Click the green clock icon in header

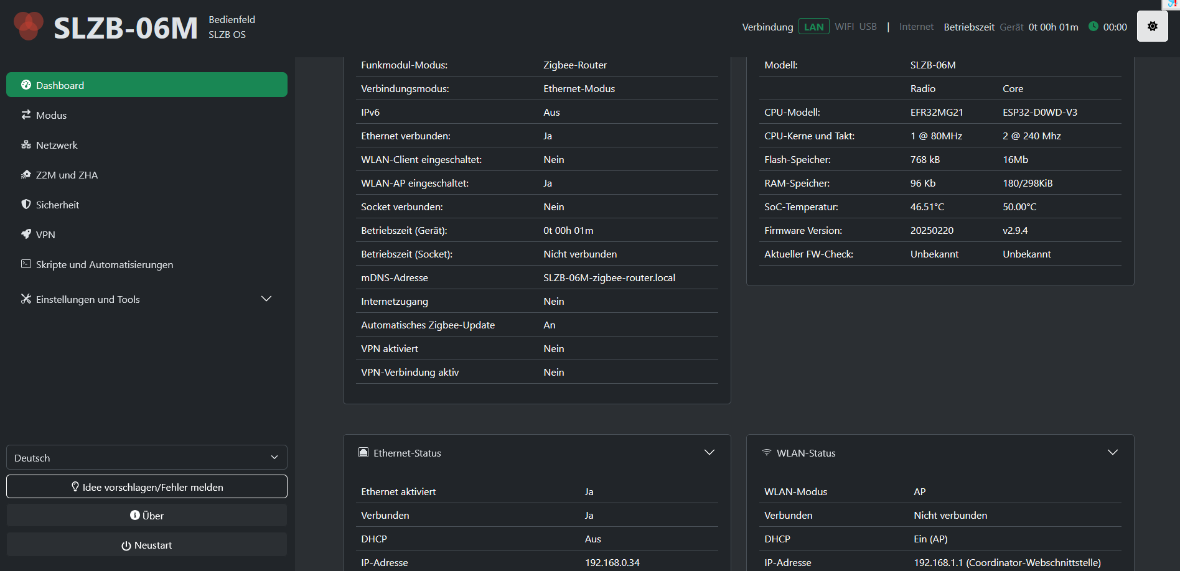1093,26
